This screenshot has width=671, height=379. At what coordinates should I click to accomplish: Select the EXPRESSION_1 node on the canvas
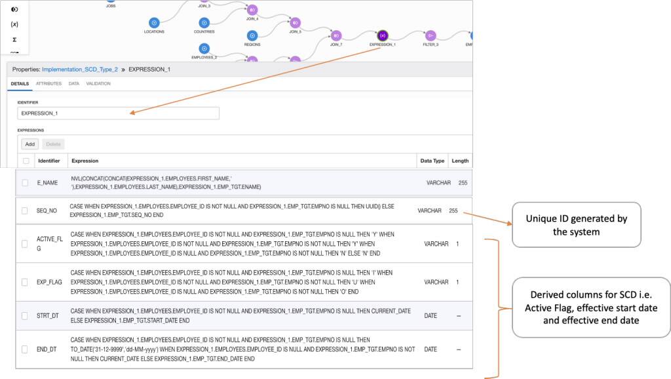(383, 34)
